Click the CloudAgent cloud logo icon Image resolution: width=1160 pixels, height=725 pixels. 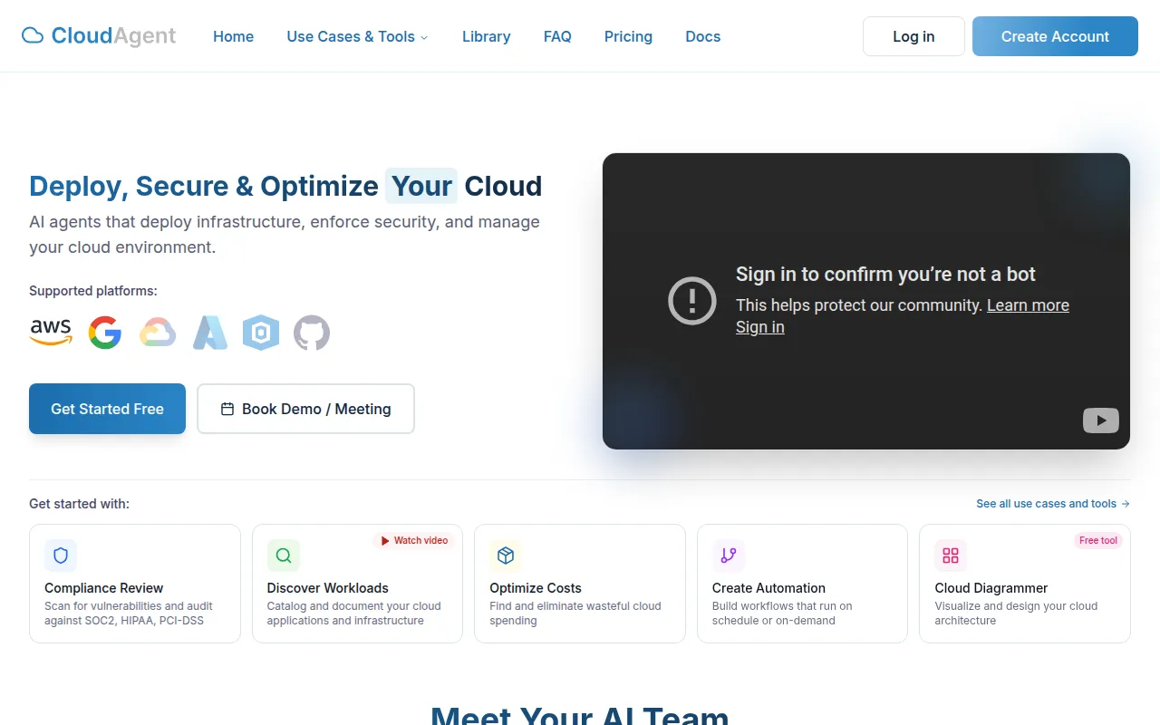point(33,36)
